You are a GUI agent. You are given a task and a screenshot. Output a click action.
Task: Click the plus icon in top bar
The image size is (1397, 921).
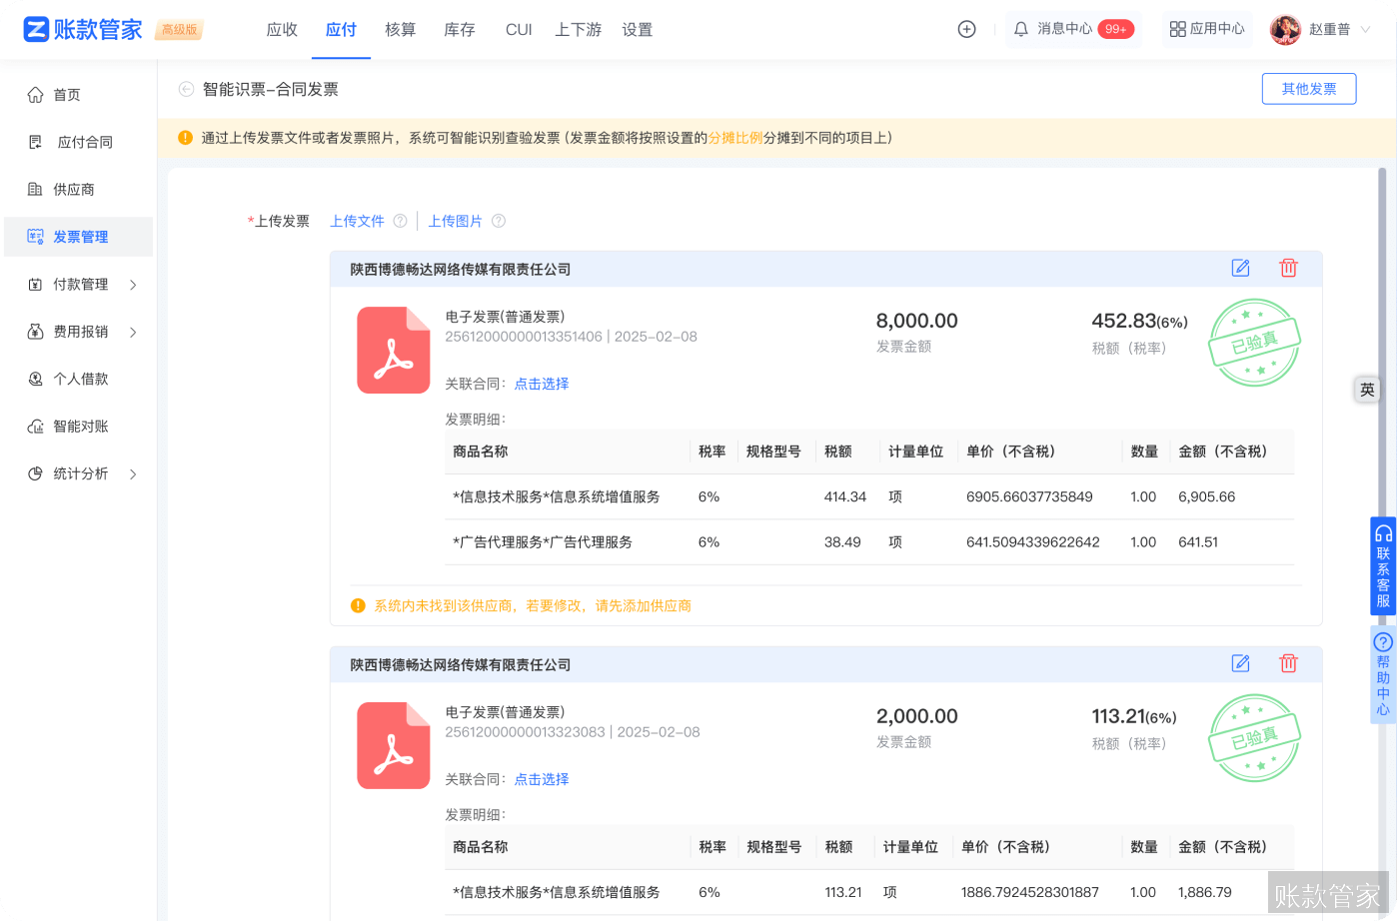(x=966, y=29)
